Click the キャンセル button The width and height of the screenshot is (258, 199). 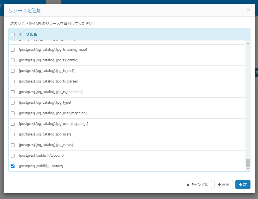click(x=197, y=185)
